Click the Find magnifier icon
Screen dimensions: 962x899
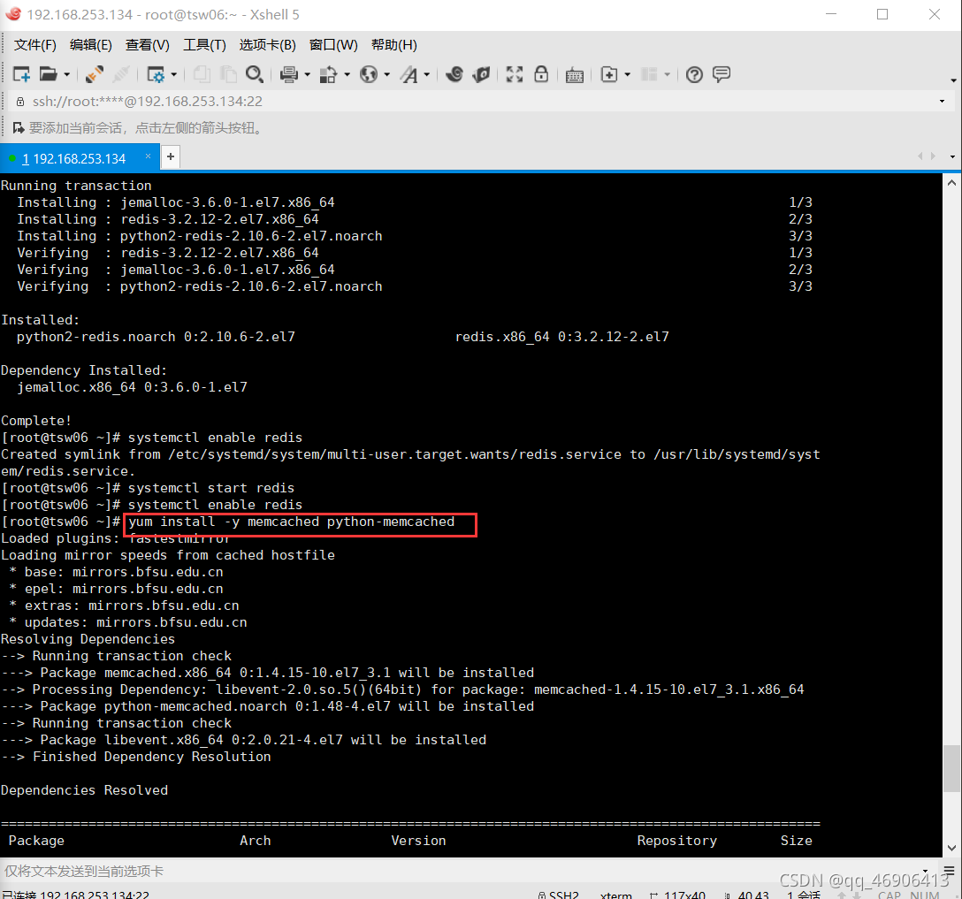255,74
